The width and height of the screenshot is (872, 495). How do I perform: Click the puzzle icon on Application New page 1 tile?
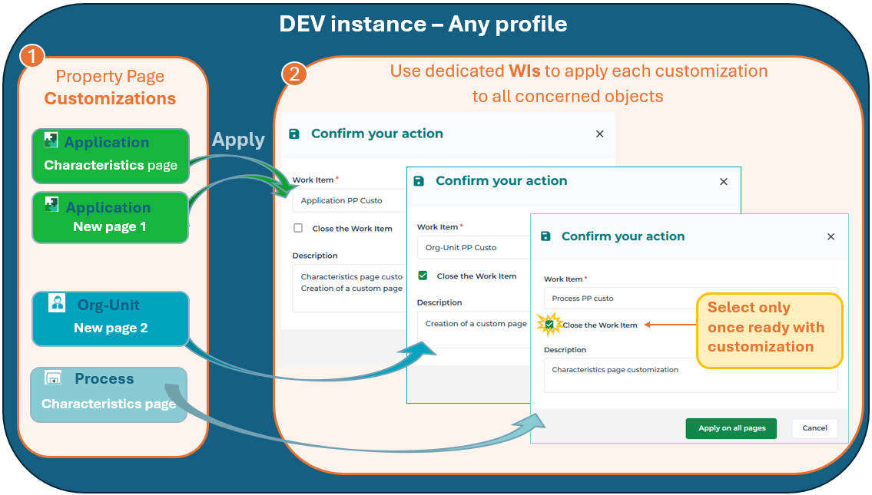pyautogui.click(x=51, y=204)
